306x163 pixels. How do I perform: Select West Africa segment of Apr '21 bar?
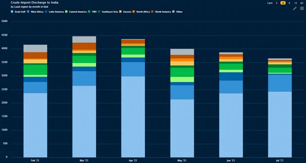click(133, 69)
